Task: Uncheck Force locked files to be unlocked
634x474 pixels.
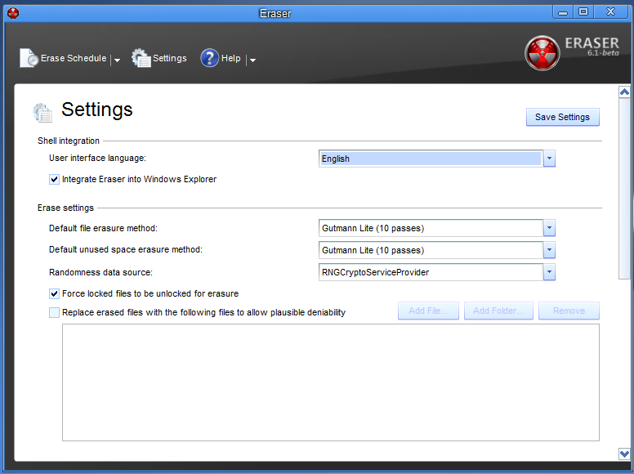Action: click(55, 293)
